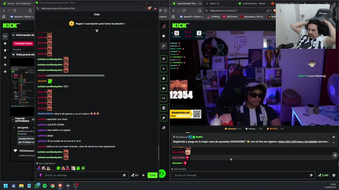Focus Luisormenoa27 chat message input field
This screenshot has height=190, width=339.
[243, 175]
